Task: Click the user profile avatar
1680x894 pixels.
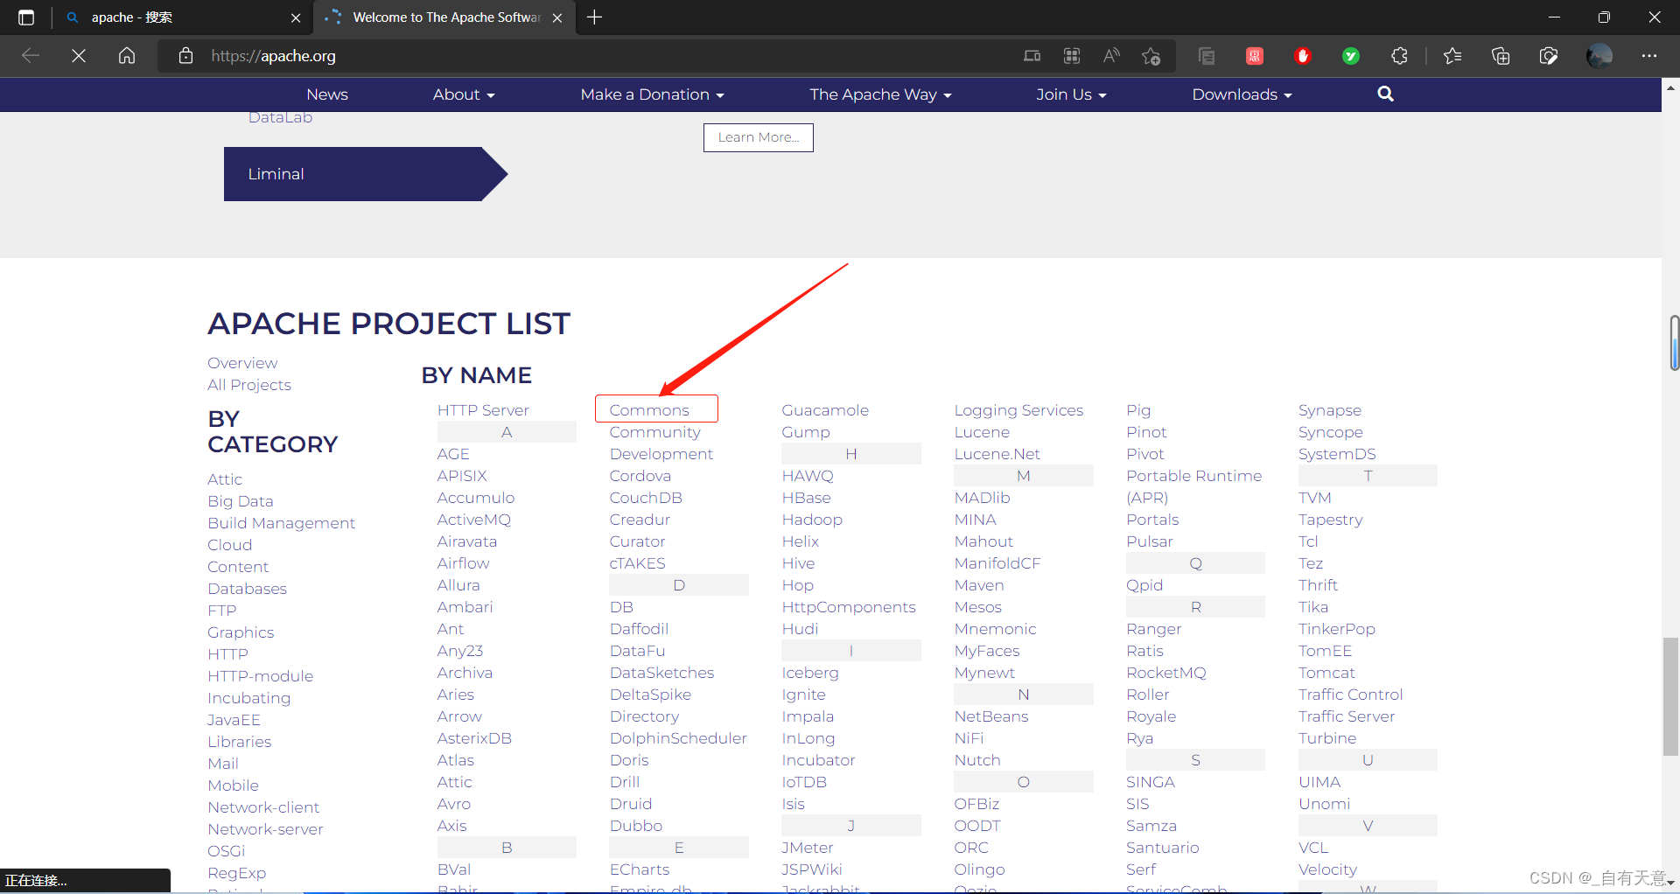Action: coord(1599,56)
